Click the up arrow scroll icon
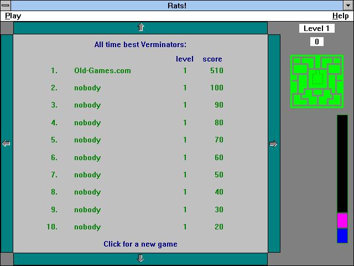 [140, 27]
